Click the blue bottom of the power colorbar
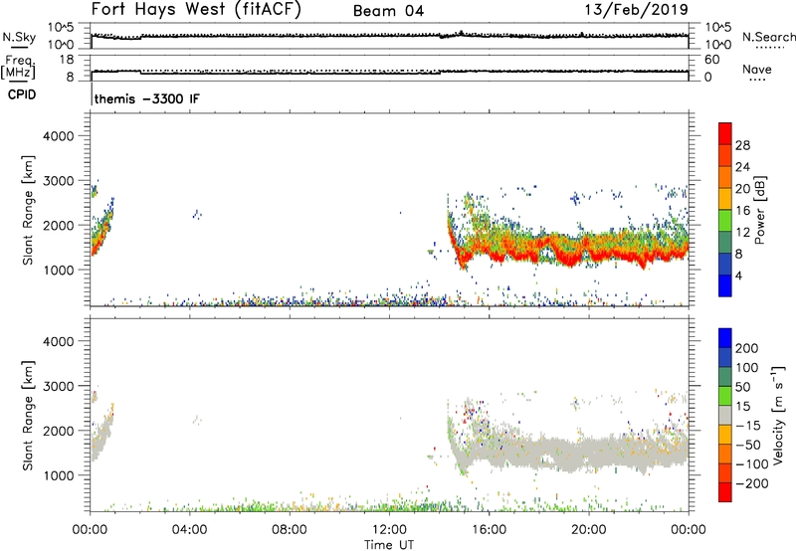 pyautogui.click(x=725, y=285)
